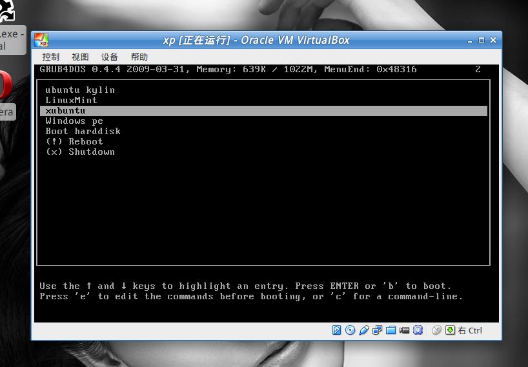Screen dimensions: 528x367
Task: Click the USB devices status icon
Action: point(363,330)
